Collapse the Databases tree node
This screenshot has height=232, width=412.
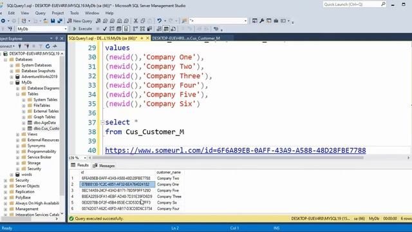(x=6, y=59)
